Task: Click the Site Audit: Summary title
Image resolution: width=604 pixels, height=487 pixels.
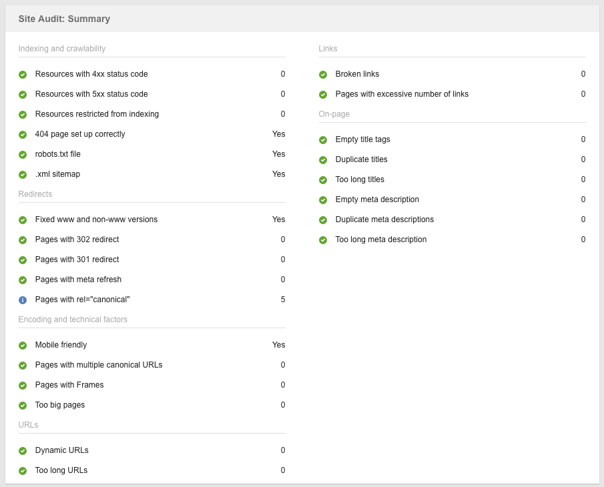Action: (64, 19)
